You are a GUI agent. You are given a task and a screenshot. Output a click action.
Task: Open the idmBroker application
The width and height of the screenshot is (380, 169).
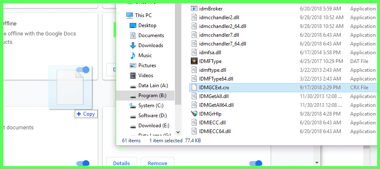[211, 9]
